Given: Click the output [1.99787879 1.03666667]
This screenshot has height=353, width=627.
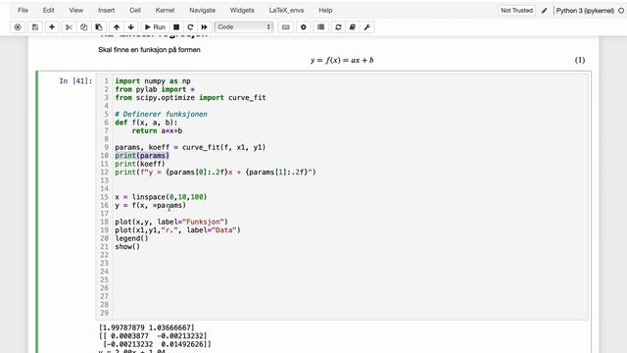Looking at the screenshot, I should tap(146, 328).
